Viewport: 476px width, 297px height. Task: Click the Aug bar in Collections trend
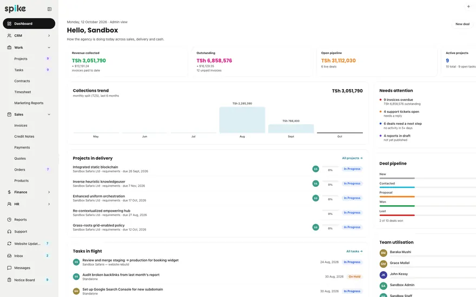tap(242, 120)
